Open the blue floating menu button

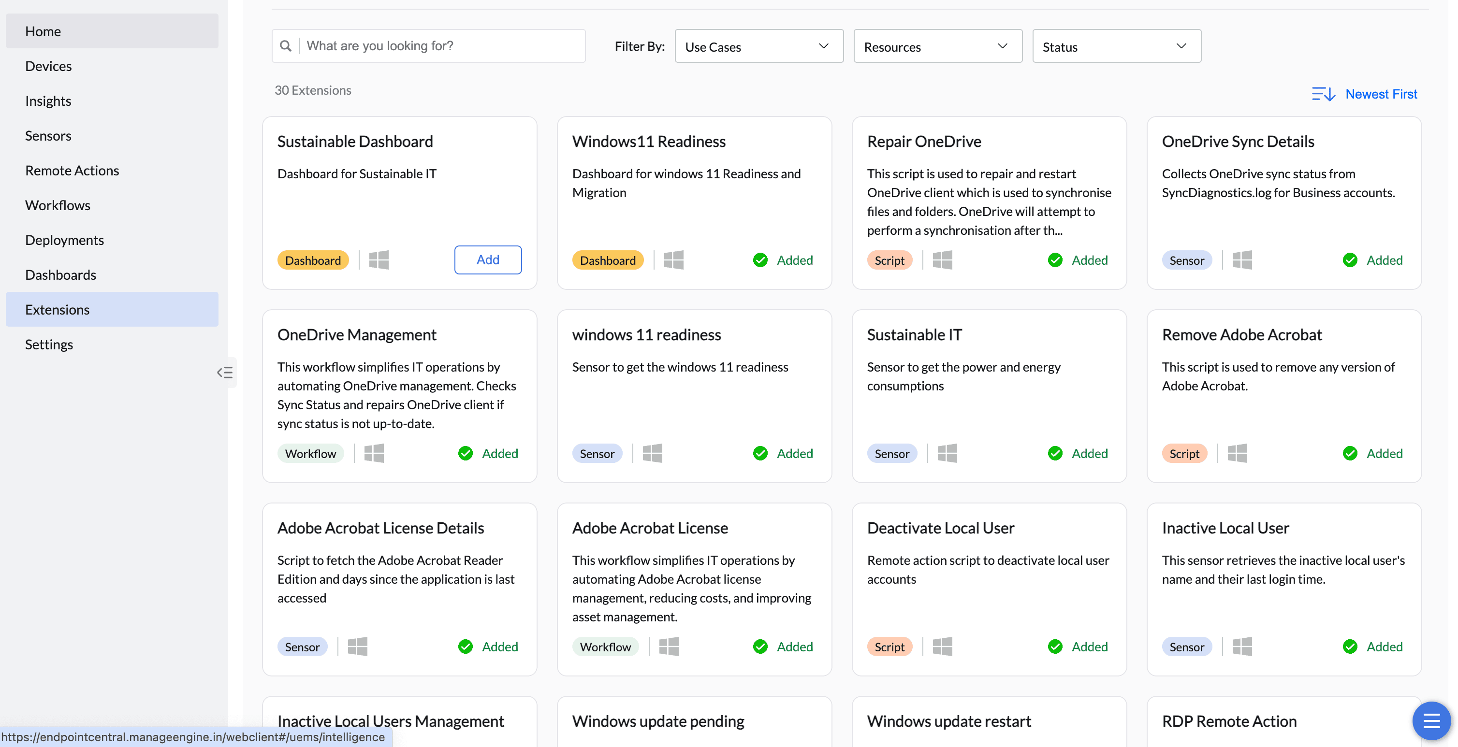point(1431,720)
